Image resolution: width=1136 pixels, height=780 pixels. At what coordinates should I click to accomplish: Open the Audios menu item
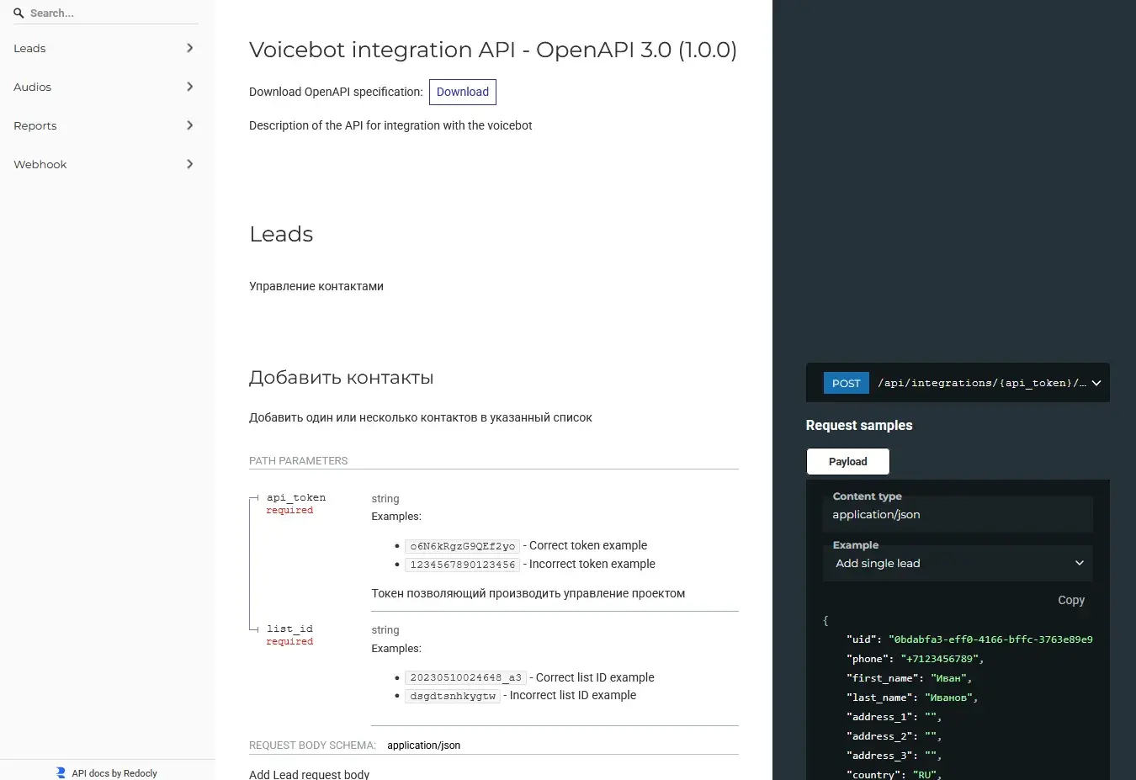[107, 87]
